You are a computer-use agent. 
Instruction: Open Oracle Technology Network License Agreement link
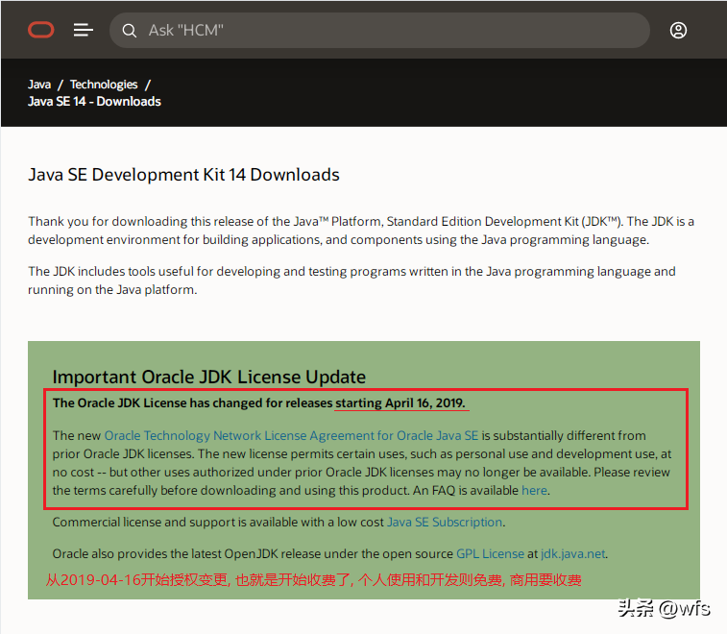click(x=291, y=435)
